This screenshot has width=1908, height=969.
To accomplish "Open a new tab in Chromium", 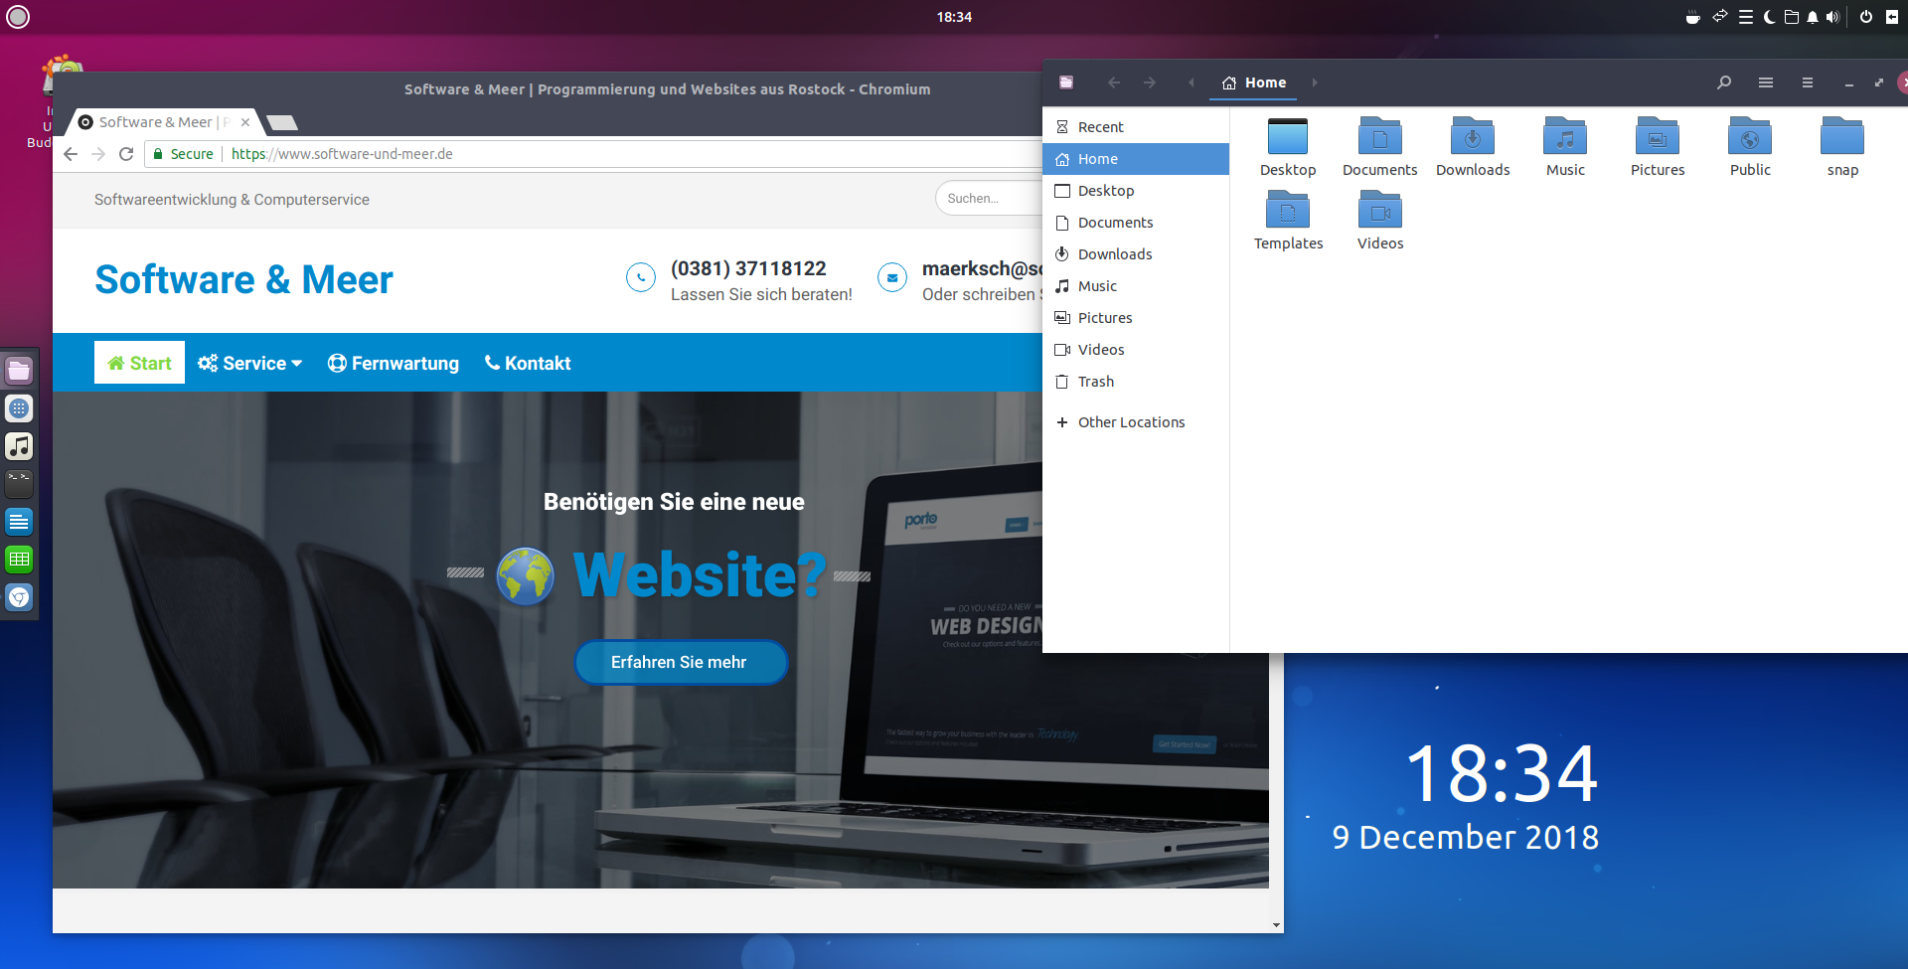I will [x=282, y=123].
